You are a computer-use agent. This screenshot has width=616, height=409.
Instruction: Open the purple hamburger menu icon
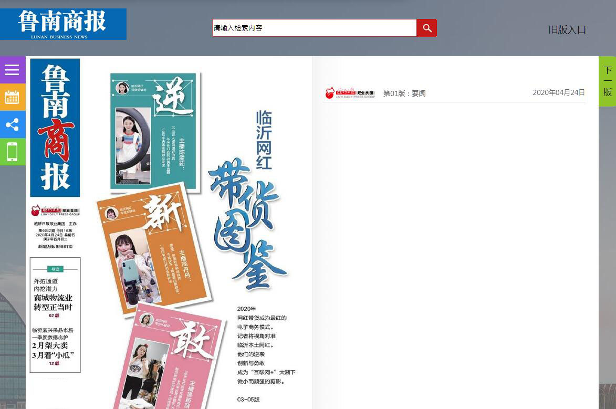pyautogui.click(x=12, y=70)
